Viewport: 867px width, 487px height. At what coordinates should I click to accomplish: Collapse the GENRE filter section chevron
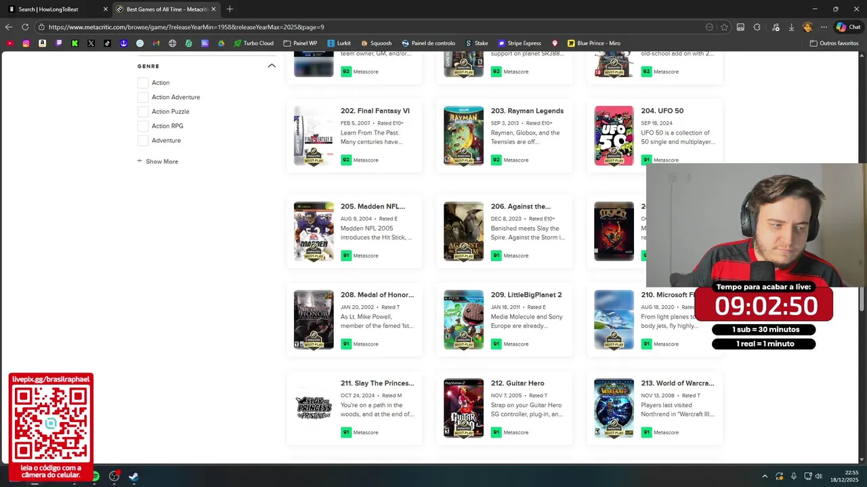(272, 66)
